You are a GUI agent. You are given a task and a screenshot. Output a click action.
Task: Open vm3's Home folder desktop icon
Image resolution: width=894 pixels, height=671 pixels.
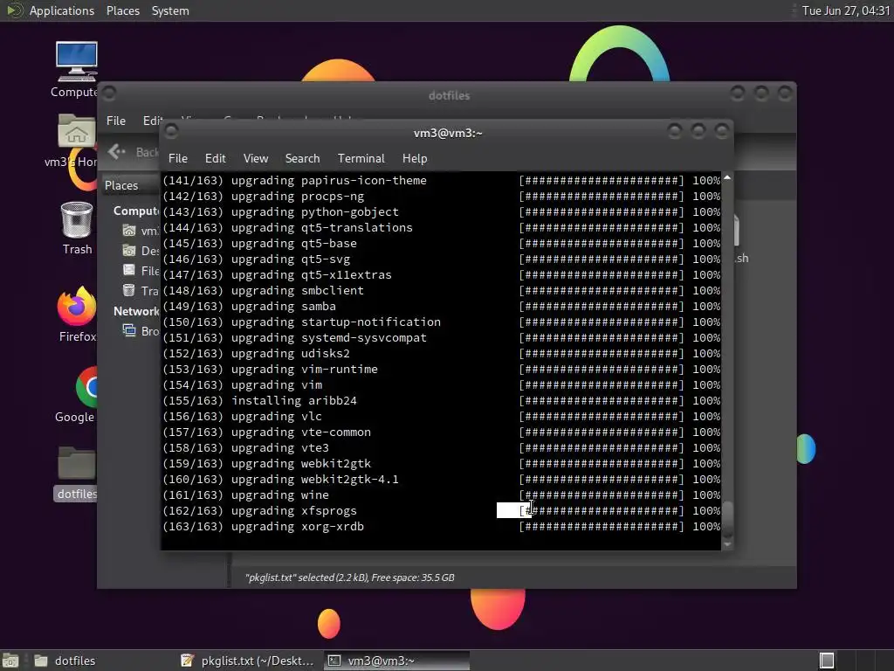77,132
